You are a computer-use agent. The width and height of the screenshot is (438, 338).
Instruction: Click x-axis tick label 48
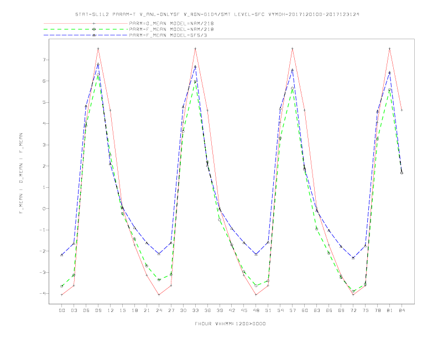(256, 310)
